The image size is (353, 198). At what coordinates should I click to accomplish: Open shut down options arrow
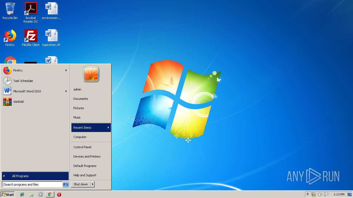pyautogui.click(x=93, y=184)
